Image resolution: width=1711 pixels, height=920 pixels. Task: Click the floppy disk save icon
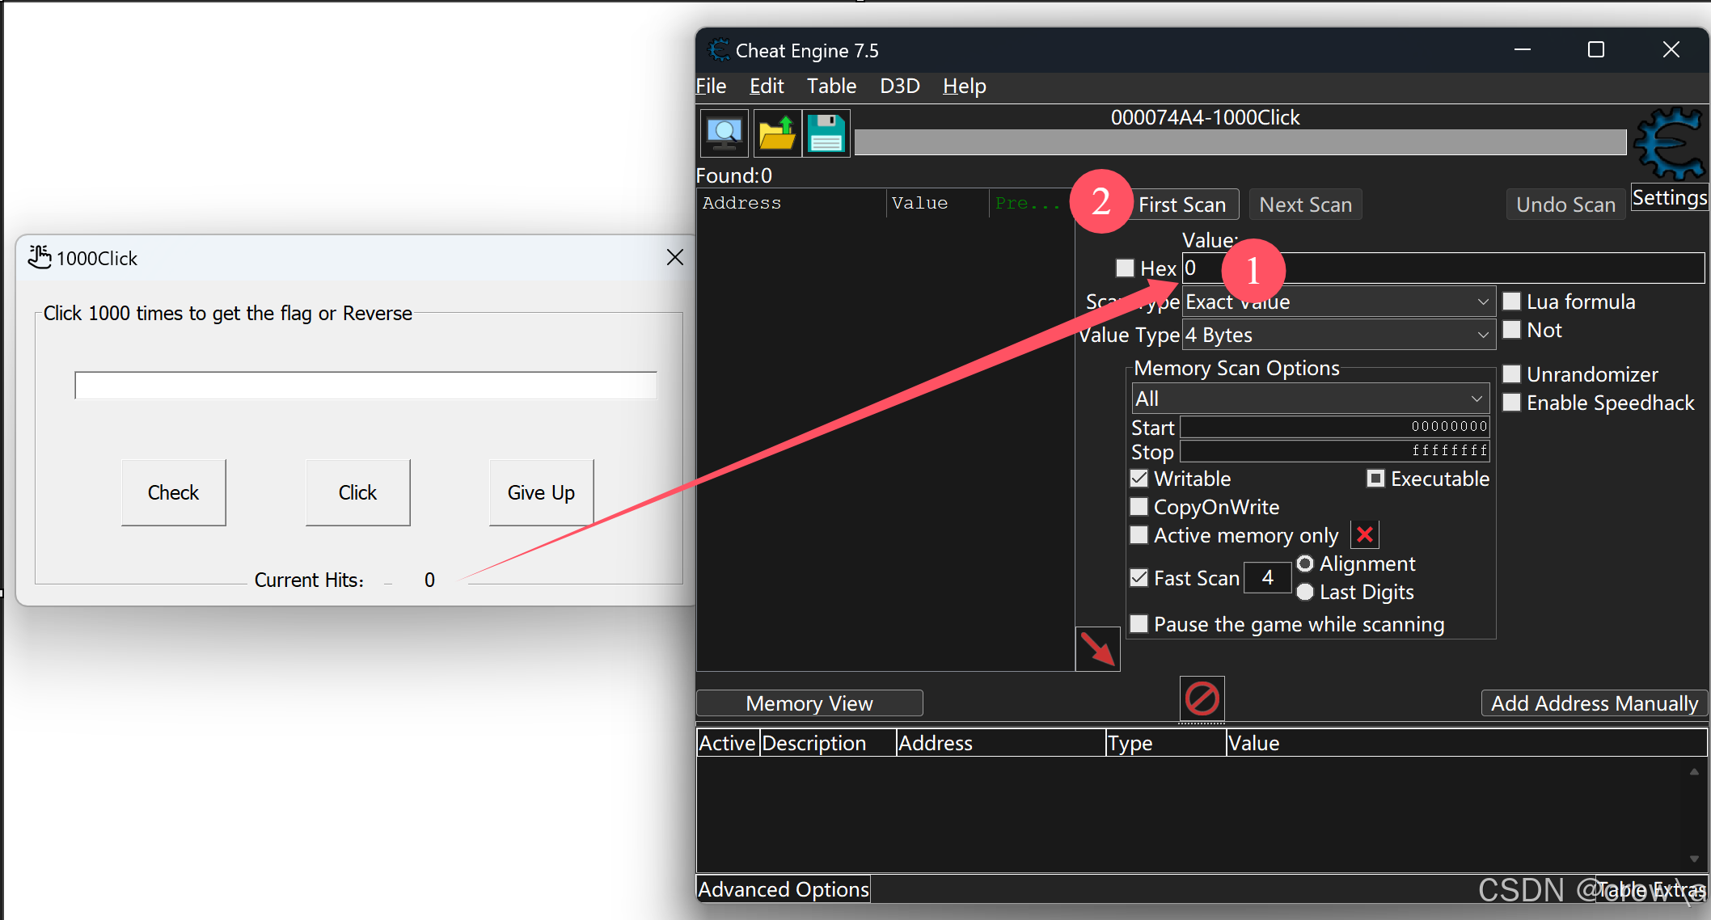[826, 133]
